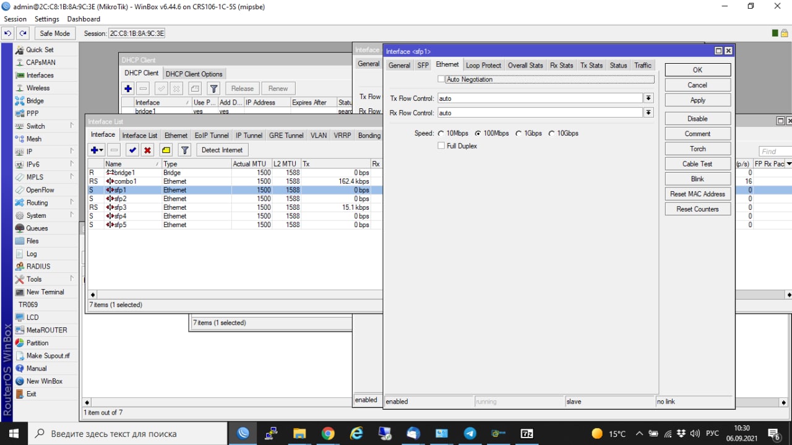Screen dimensions: 792x445
Task: Open New WinBox from the sidebar
Action: pos(44,381)
